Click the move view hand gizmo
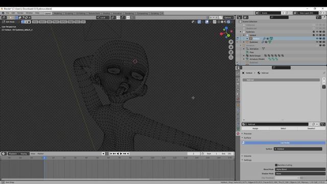This screenshot has height=184, width=327. click(x=231, y=47)
